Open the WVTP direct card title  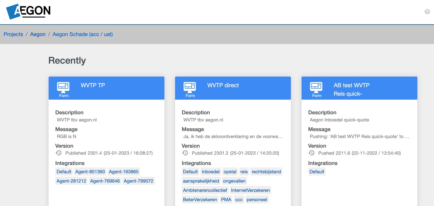(223, 85)
